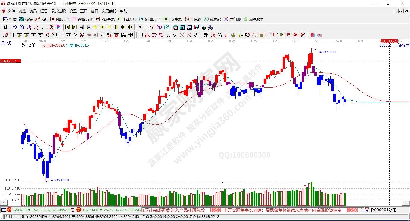410x221 pixels.
Task: Click the calculator icon in toolbar
Action: pos(182,27)
